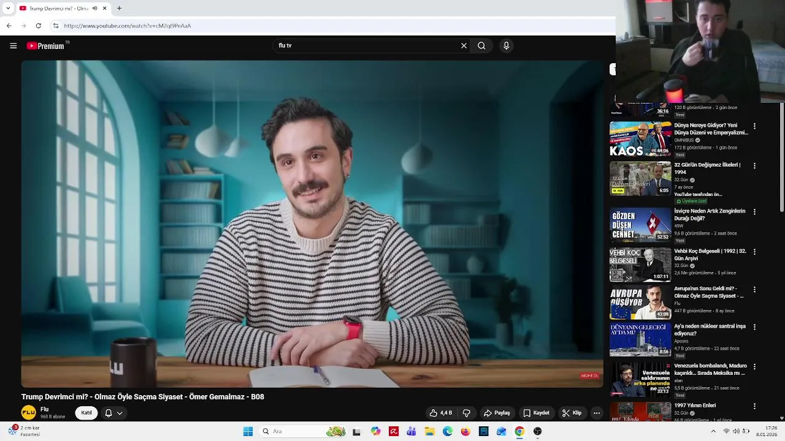Open notification bell dropdown for Flu channel
Image resolution: width=785 pixels, height=441 pixels.
[x=113, y=413]
